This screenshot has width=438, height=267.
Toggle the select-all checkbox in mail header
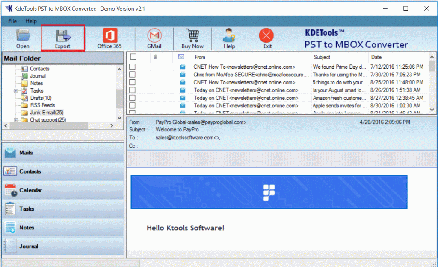point(133,57)
